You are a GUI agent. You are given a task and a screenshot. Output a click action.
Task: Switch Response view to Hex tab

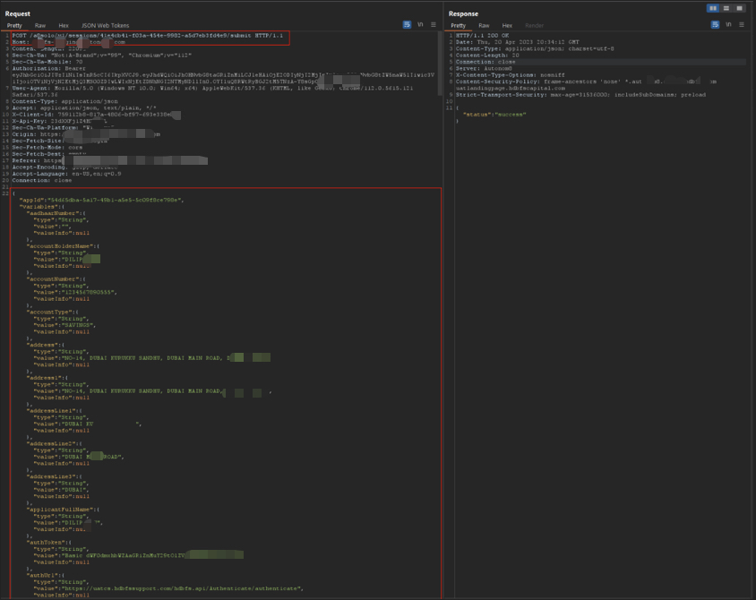(507, 26)
